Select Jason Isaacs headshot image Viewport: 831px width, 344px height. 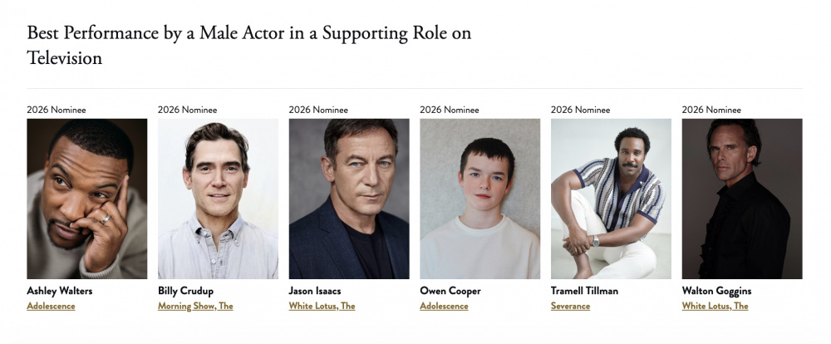pyautogui.click(x=349, y=199)
